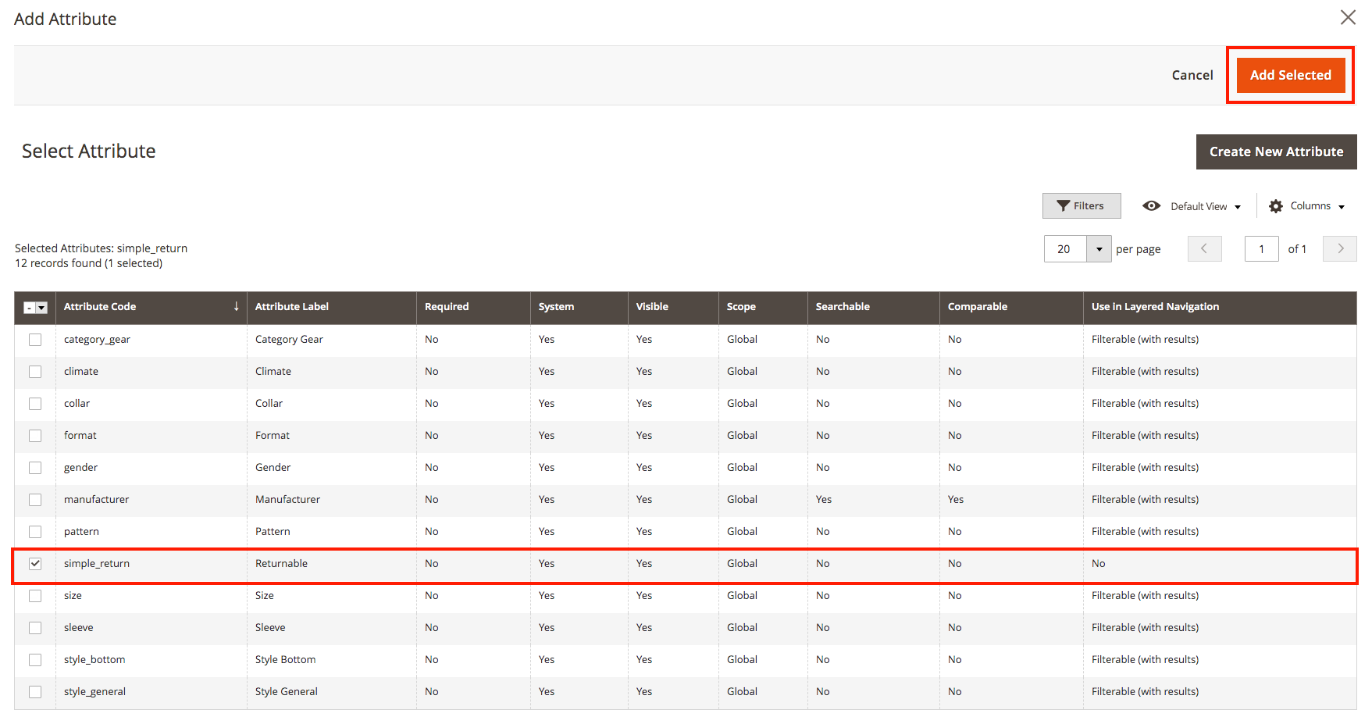Click simple_return row's layered navigation No value
The image size is (1372, 724).
pyautogui.click(x=1098, y=563)
